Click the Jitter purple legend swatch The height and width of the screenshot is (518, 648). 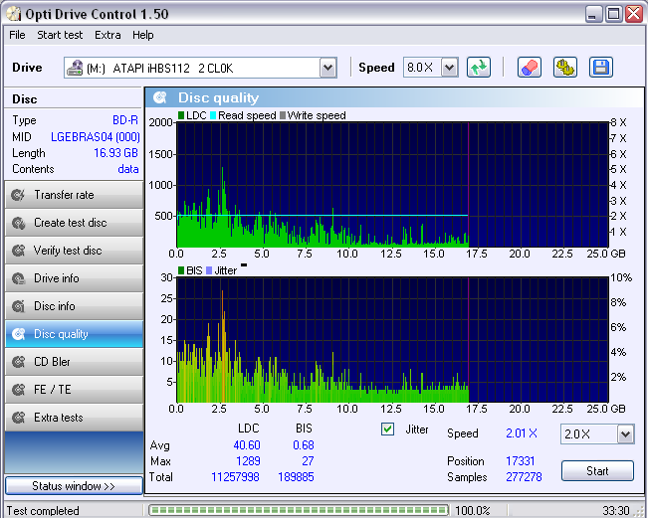click(209, 270)
